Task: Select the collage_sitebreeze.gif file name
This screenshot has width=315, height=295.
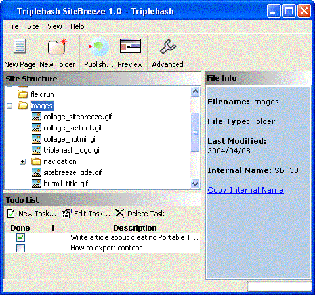Action: [x=78, y=117]
